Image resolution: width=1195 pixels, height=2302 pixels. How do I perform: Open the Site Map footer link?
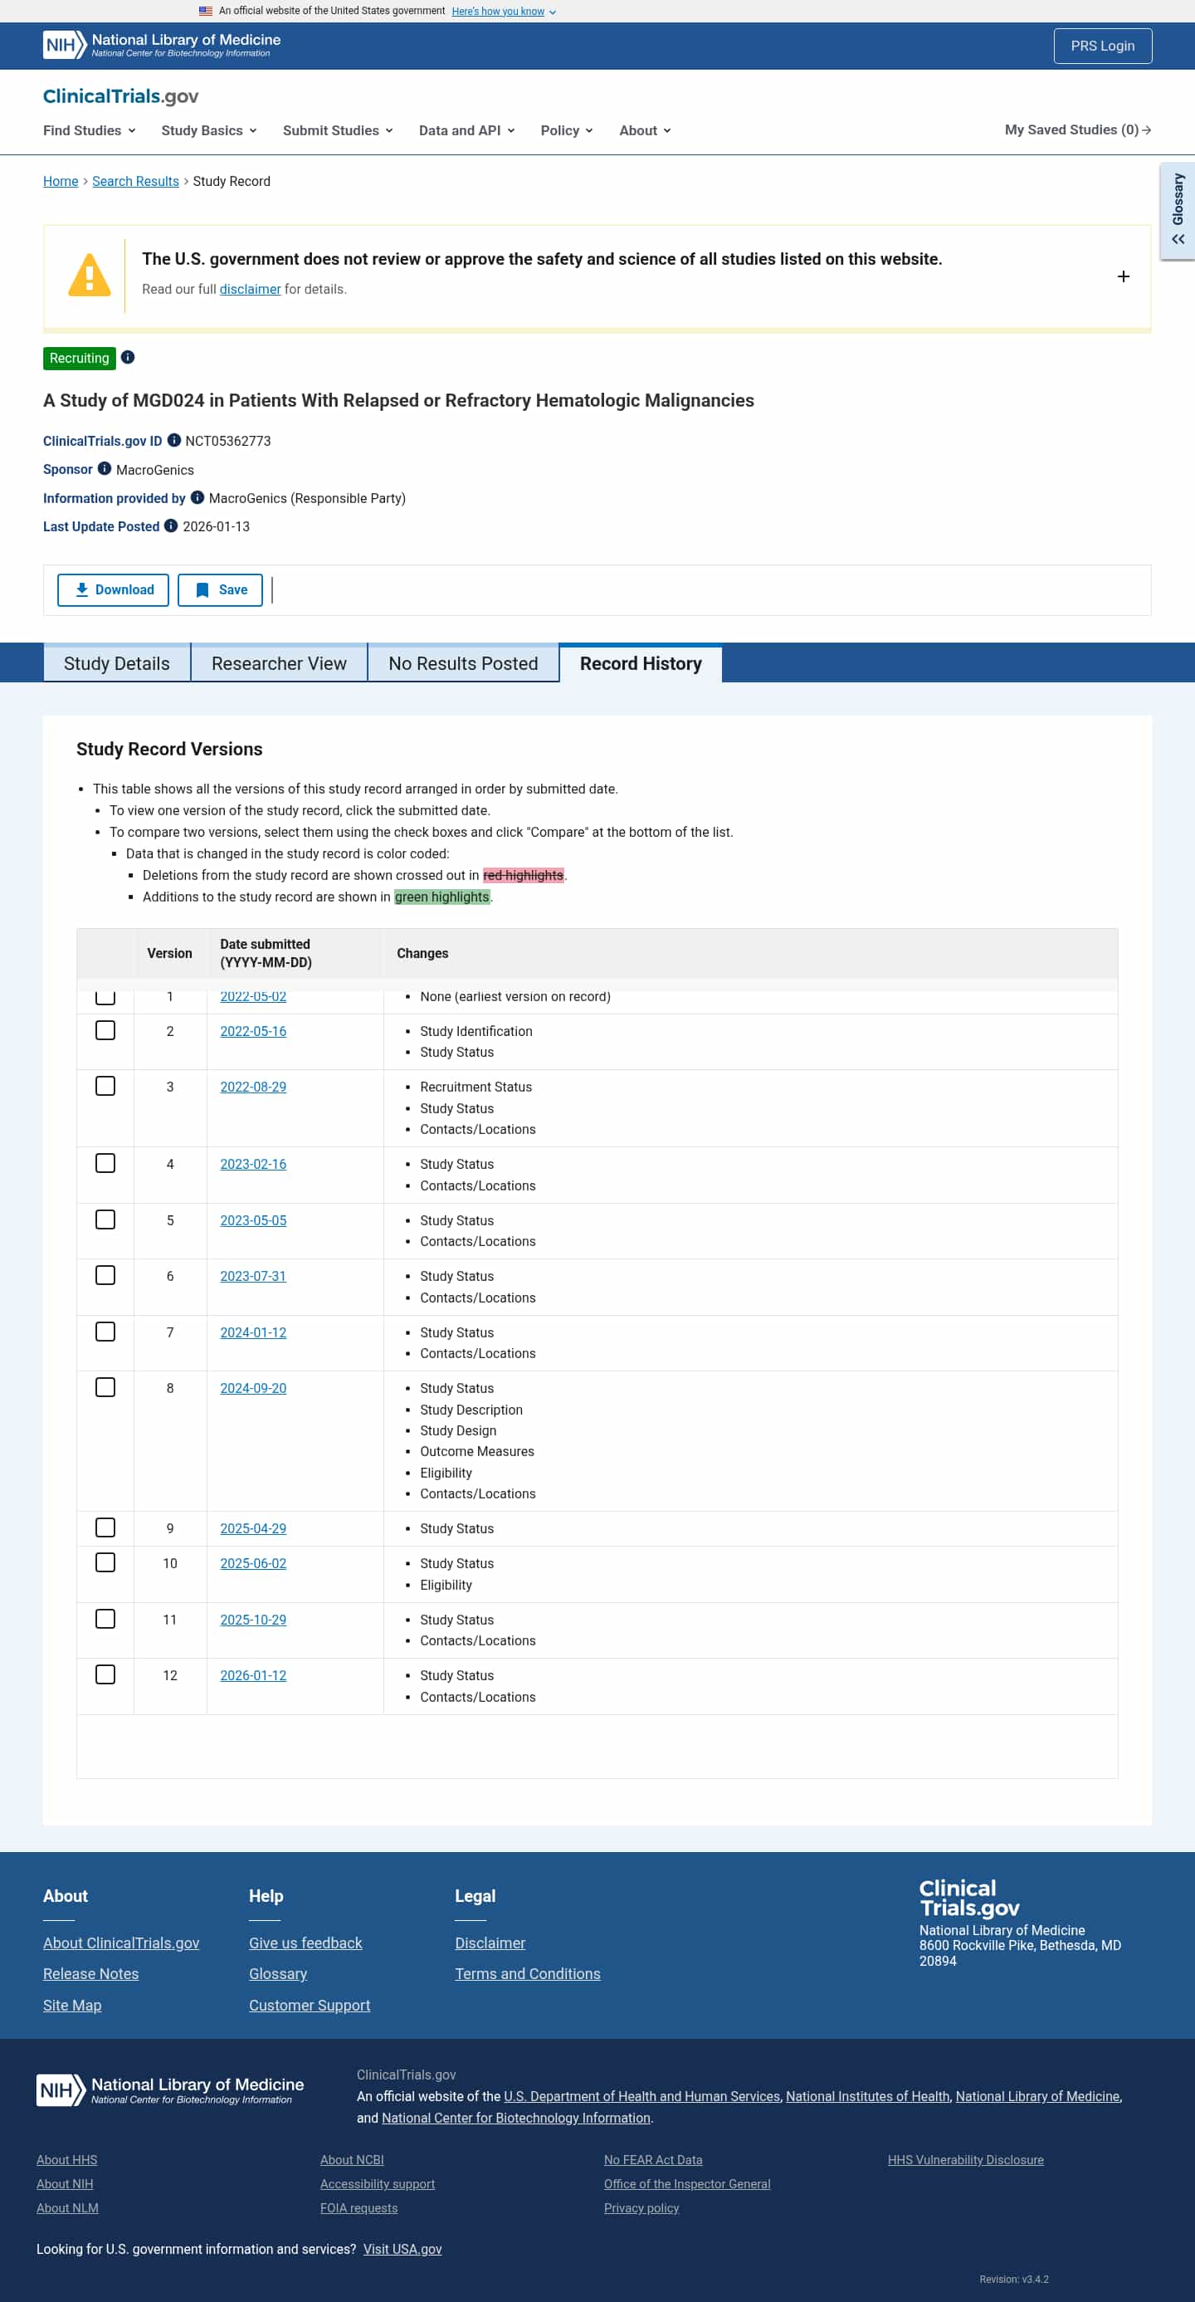tap(72, 2006)
